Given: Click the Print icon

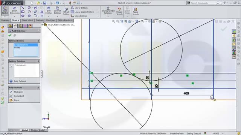Looking at the screenshot, I should point(51,3).
